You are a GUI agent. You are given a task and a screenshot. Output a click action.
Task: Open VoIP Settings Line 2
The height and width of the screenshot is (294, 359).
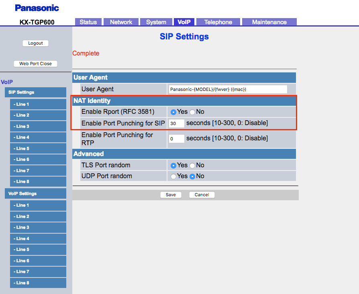[x=38, y=216]
